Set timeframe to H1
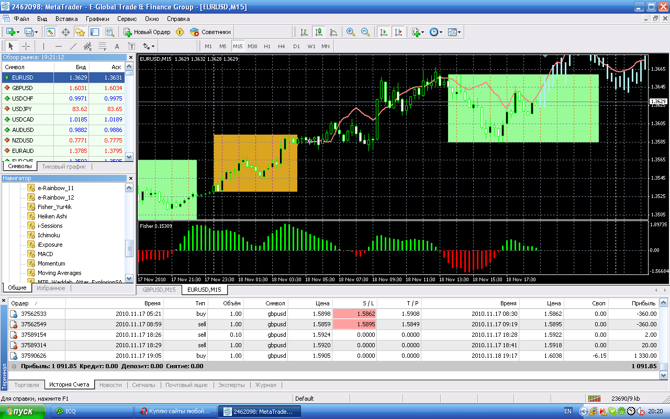Screen dimensions: 670x419 [x=267, y=46]
